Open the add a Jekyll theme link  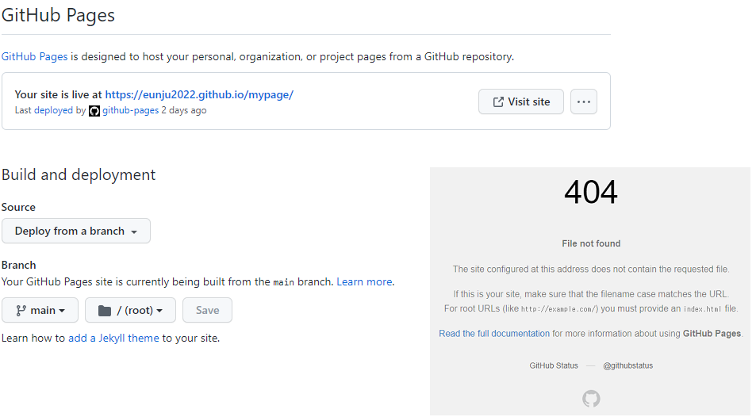pyautogui.click(x=113, y=338)
